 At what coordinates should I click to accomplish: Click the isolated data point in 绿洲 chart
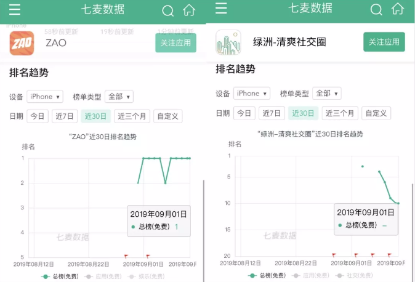coord(362,166)
